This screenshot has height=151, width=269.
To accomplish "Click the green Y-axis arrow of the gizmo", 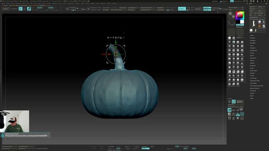I will pyautogui.click(x=116, y=42).
